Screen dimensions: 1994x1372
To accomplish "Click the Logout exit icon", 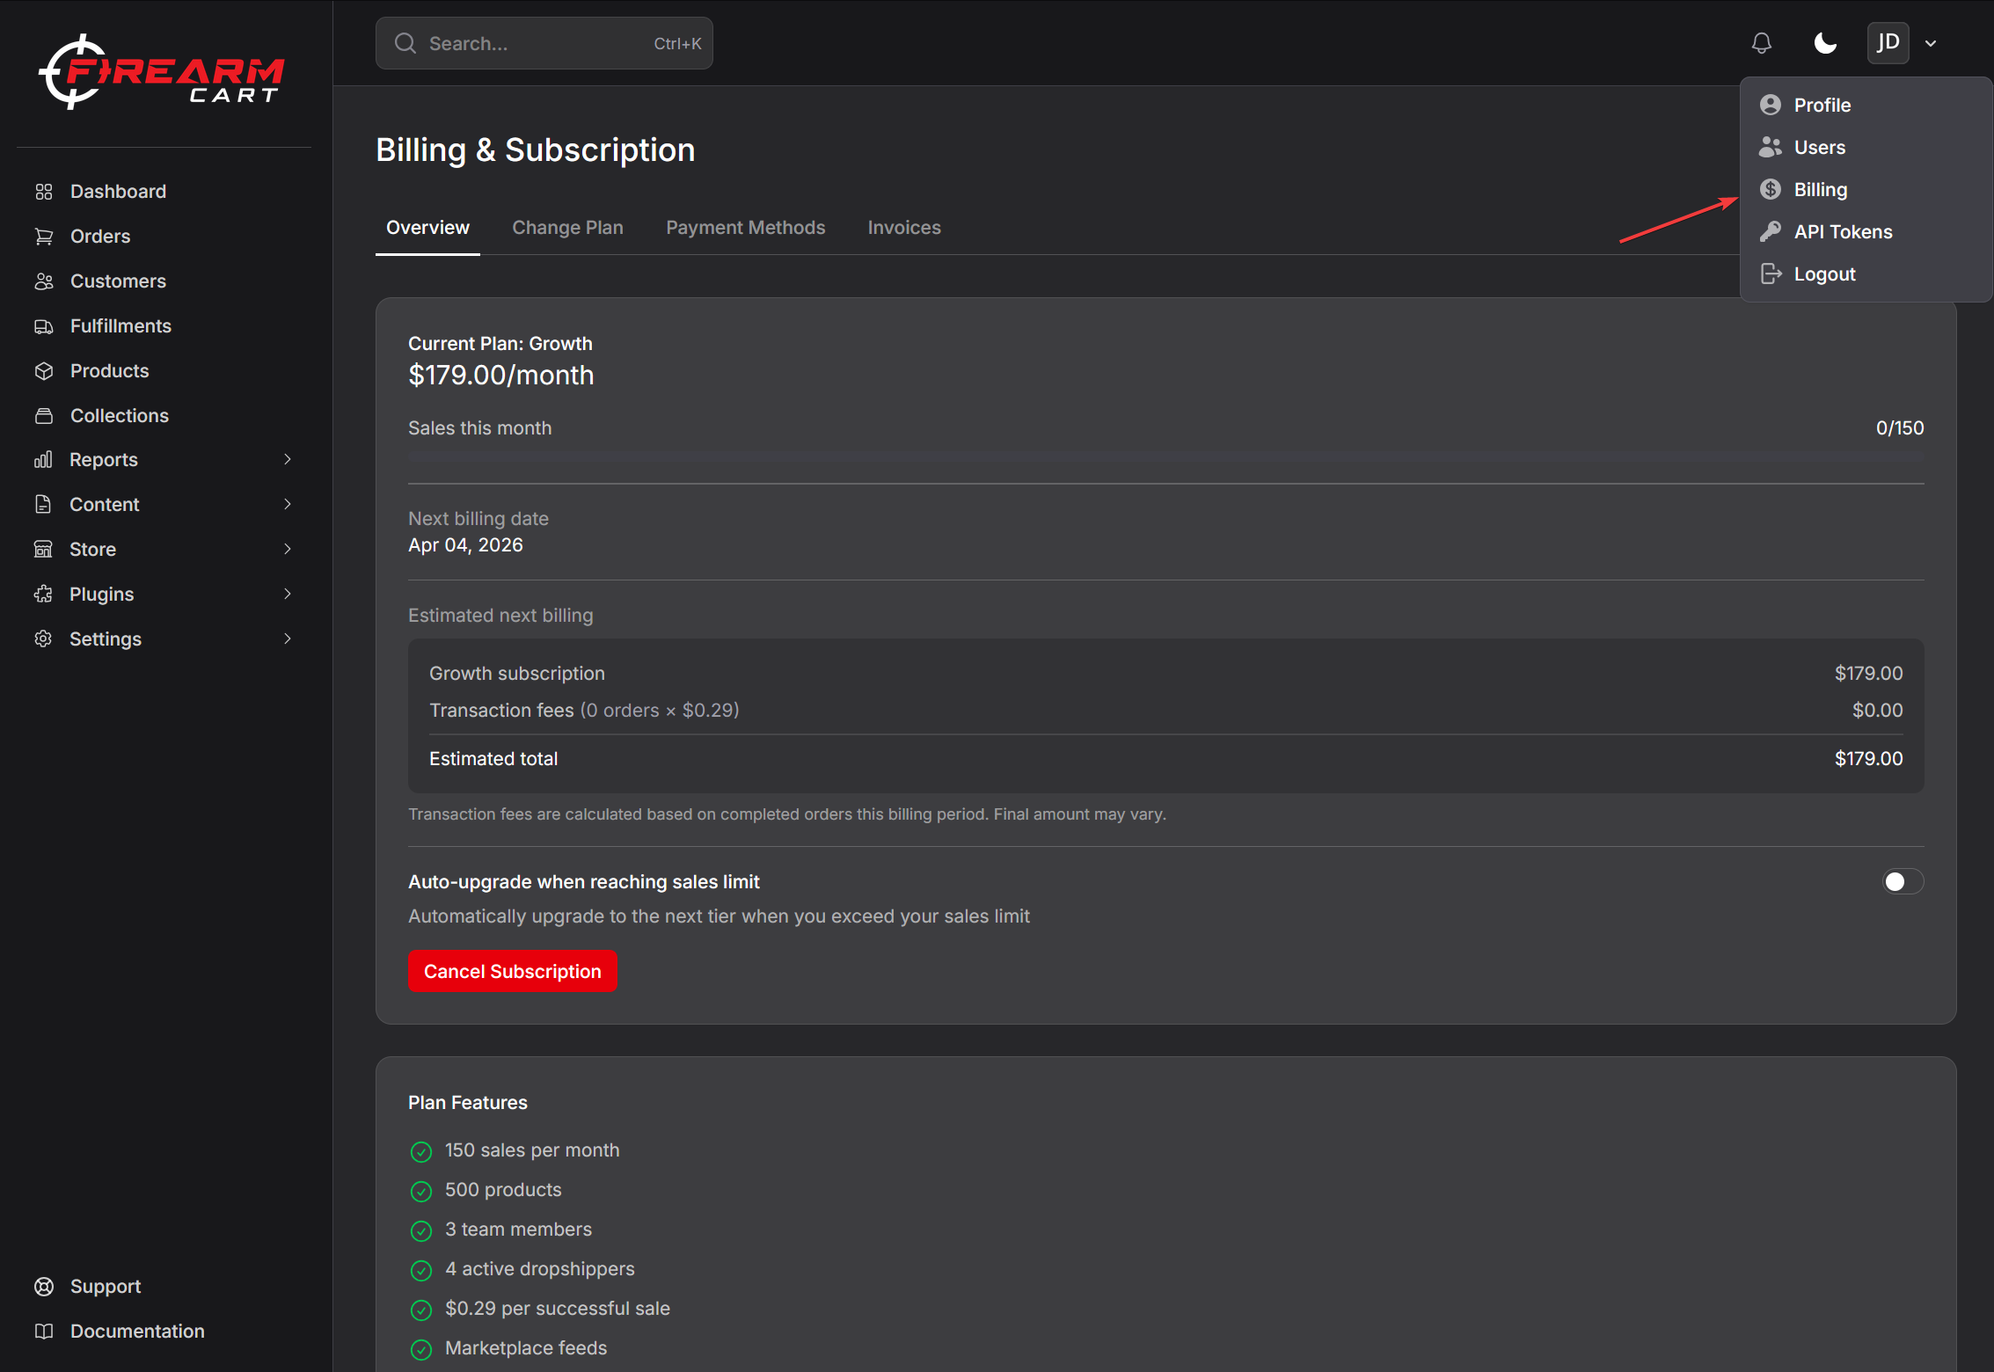I will coord(1771,274).
